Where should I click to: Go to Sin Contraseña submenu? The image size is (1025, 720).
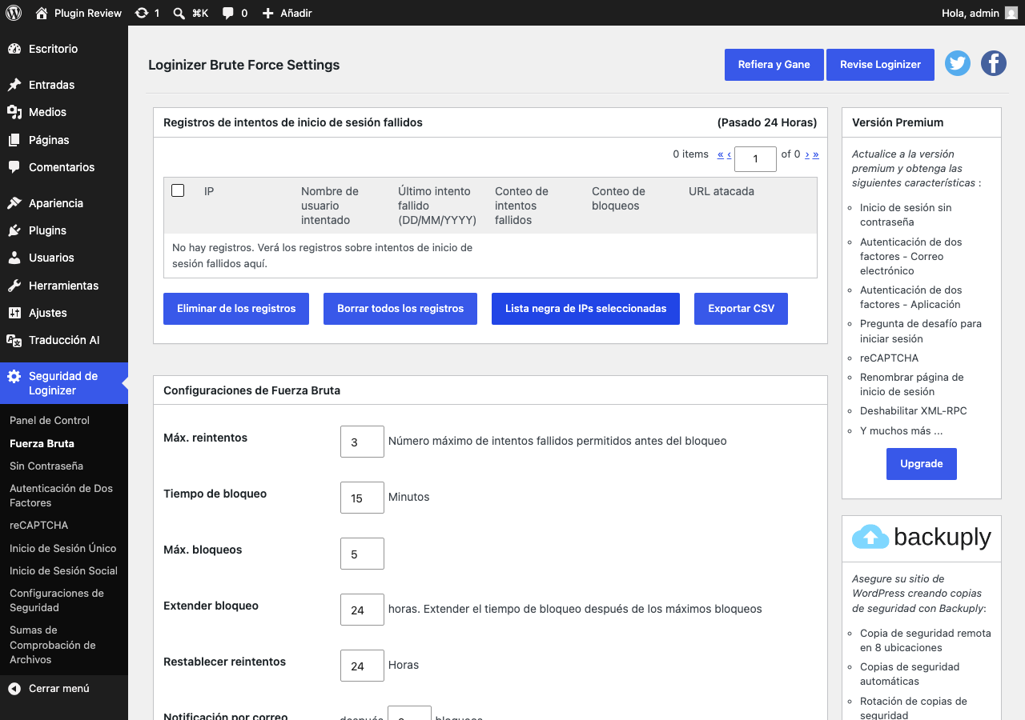(x=46, y=466)
